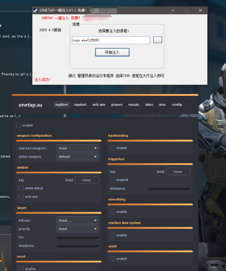Open the skins tab
Viewport: 226px width, 271px height.
coord(149,105)
